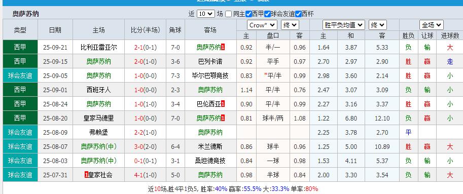Image resolution: width=463 pixels, height=194 pixels.
Task: Click the 0-1(0-1) score versus 桑坦德竞技
Action: click(145, 161)
